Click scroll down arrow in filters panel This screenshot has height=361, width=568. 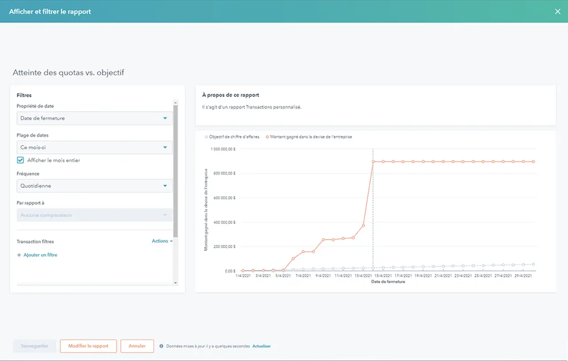pyautogui.click(x=176, y=283)
